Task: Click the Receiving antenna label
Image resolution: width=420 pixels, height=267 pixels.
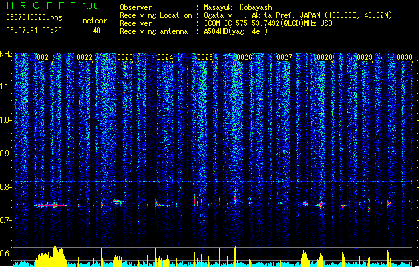Action: [154, 31]
